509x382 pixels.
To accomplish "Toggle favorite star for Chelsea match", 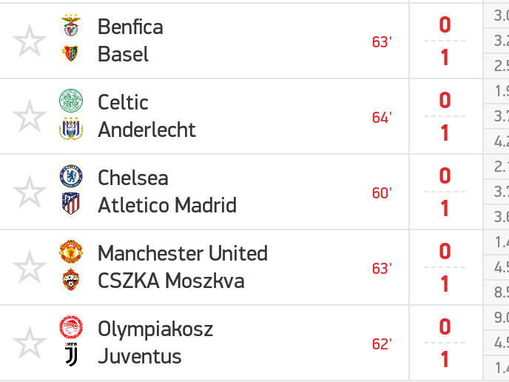I will click(30, 192).
